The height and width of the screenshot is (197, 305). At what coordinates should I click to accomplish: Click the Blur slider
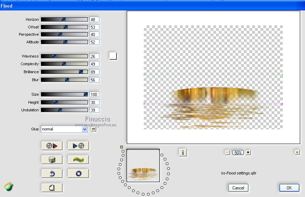click(x=64, y=80)
